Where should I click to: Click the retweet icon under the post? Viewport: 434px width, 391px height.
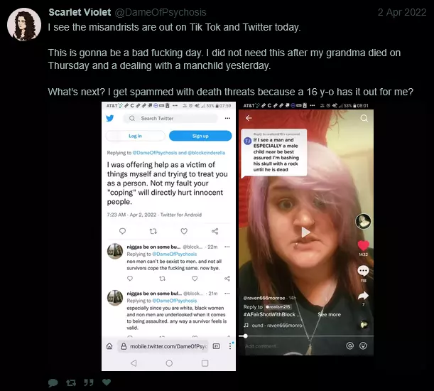point(71,382)
